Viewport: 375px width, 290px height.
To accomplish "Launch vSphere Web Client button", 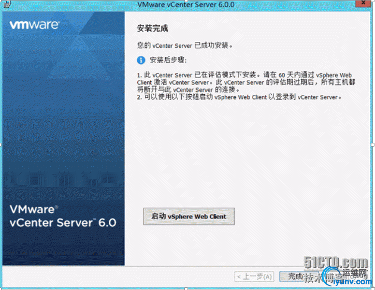I will pyautogui.click(x=189, y=216).
